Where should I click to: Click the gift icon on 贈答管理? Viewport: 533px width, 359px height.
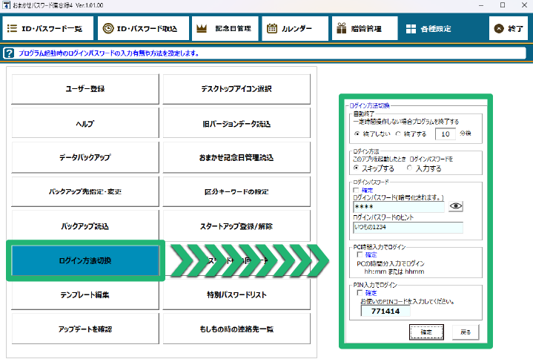[x=341, y=28]
